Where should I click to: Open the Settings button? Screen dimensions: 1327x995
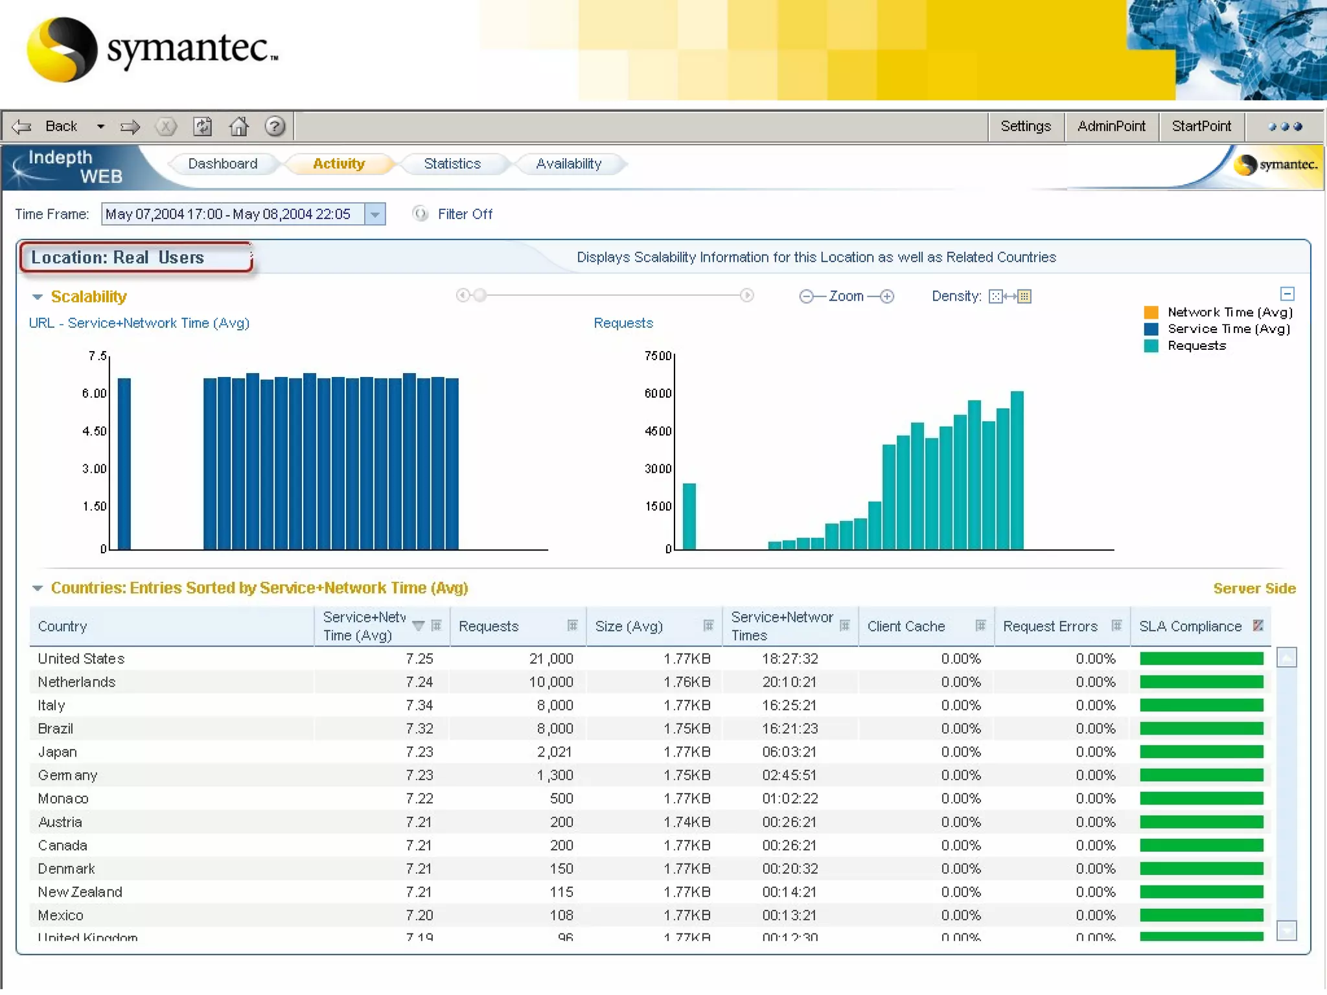pos(1025,126)
